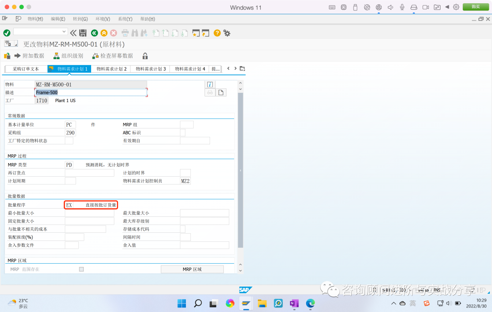
Task: Open the 转到(G) menu
Action: [80, 19]
